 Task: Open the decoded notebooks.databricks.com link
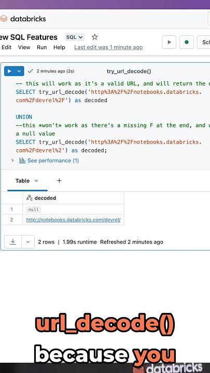[x=73, y=220]
